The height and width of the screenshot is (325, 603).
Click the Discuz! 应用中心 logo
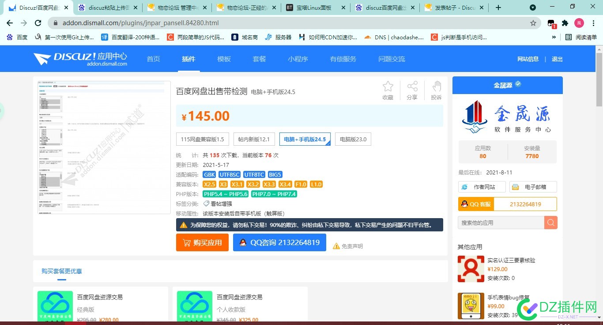(x=80, y=59)
